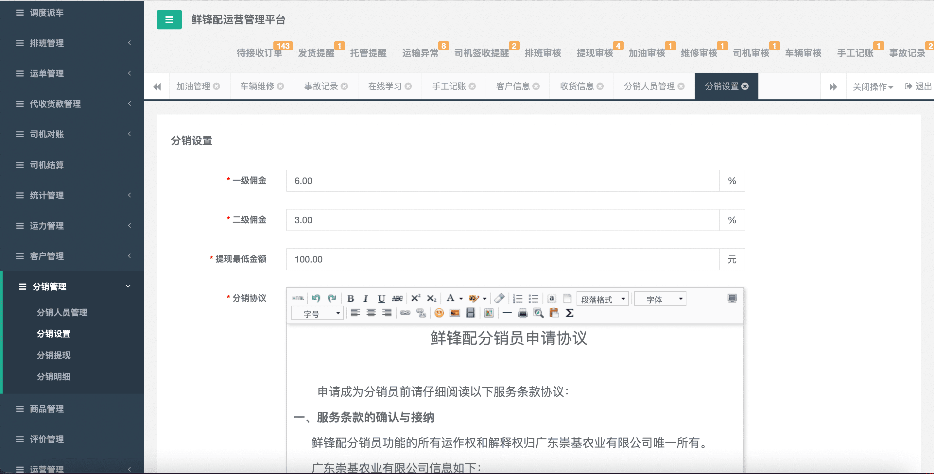Image resolution: width=934 pixels, height=474 pixels.
Task: Insert unordered bullet list
Action: pyautogui.click(x=533, y=298)
